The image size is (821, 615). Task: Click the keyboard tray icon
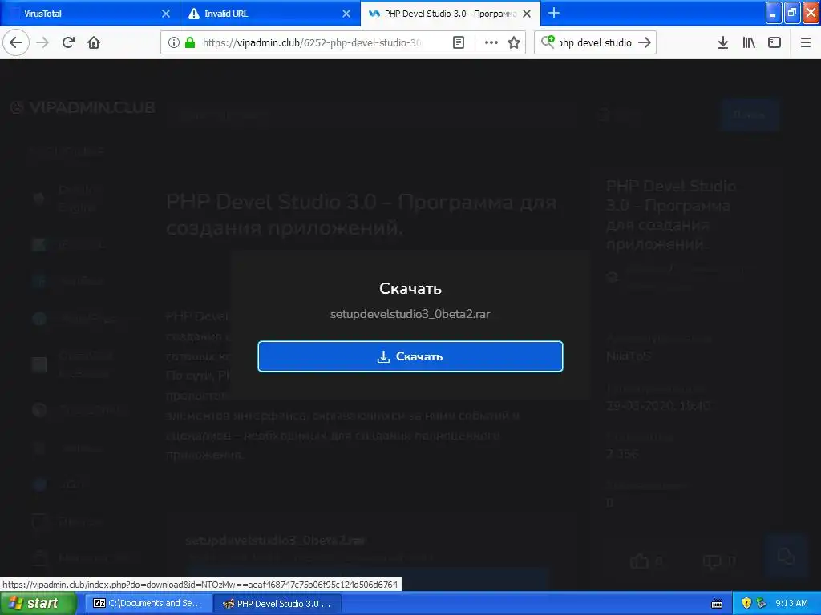(x=717, y=604)
